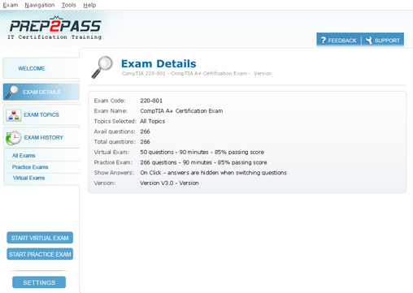Open the Virtual Exams link

(28, 178)
